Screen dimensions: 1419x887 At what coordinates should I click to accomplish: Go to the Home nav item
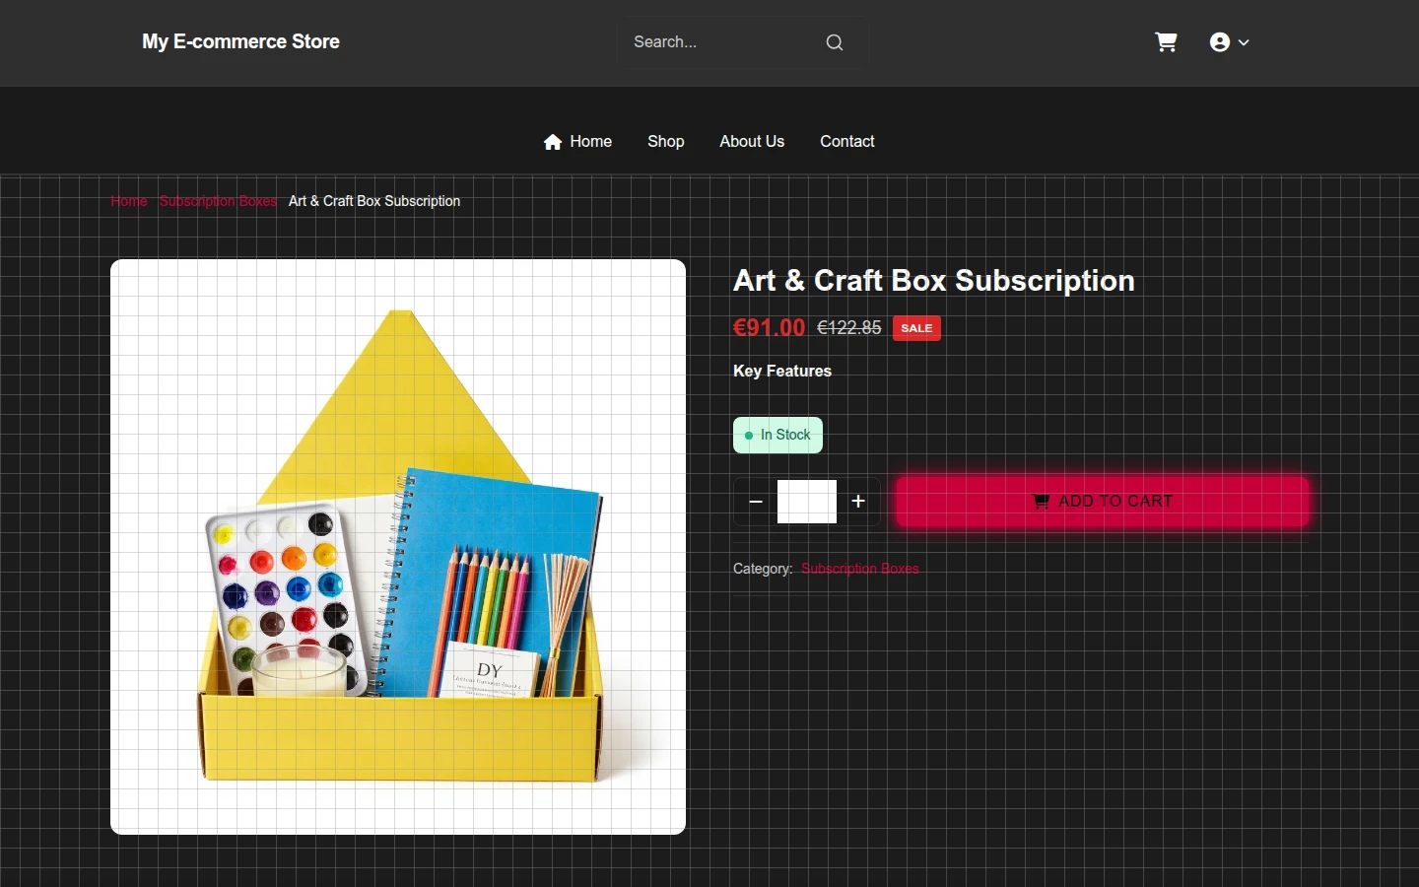tap(577, 142)
